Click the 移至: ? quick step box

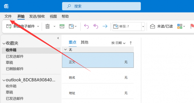(127, 26)
